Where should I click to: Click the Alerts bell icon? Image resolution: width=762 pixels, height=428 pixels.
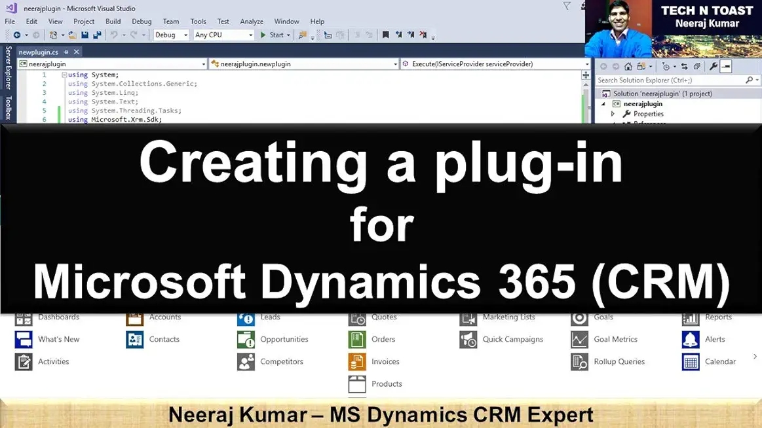coord(691,340)
